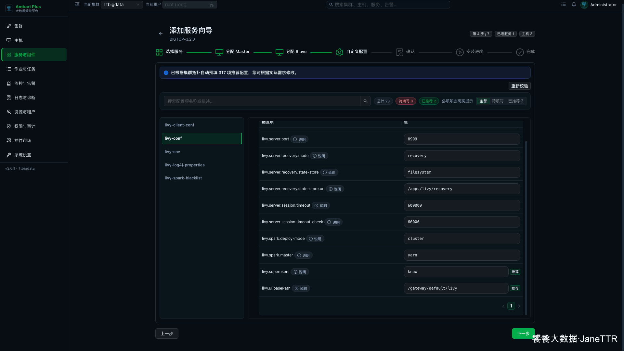This screenshot has width=624, height=351.
Task: Open 监控与告警 in the sidebar
Action: coord(34,83)
